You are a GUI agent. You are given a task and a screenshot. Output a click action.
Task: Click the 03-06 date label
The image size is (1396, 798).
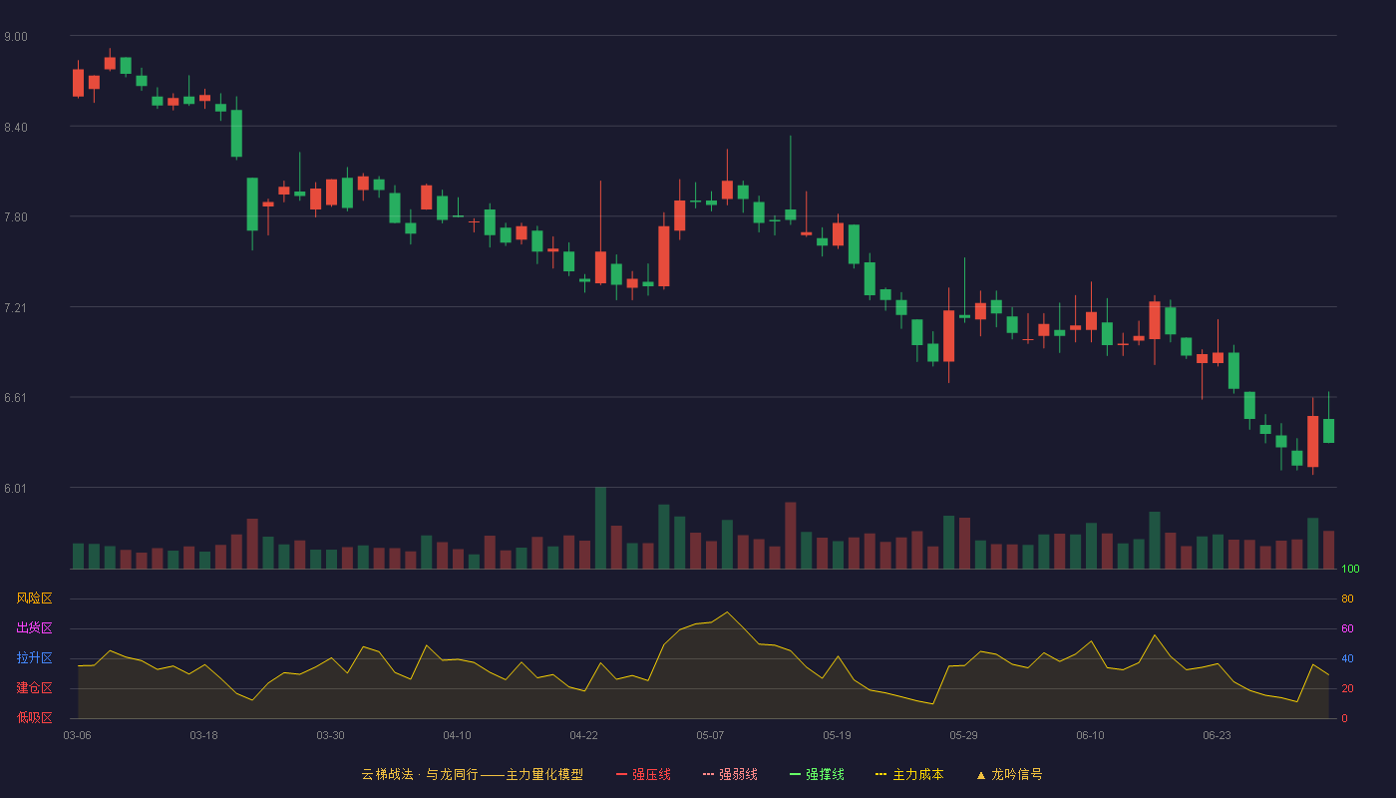77,735
